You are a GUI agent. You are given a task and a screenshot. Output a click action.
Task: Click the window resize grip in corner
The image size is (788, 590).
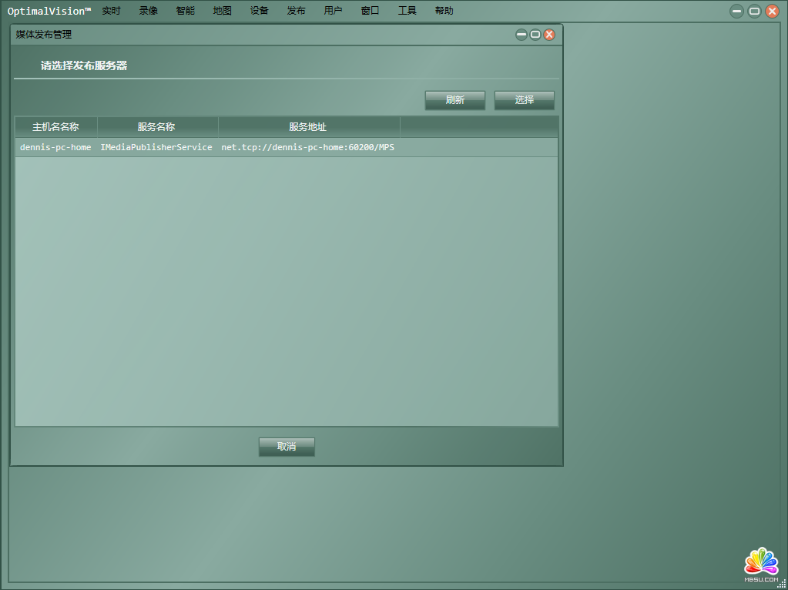pos(781,584)
